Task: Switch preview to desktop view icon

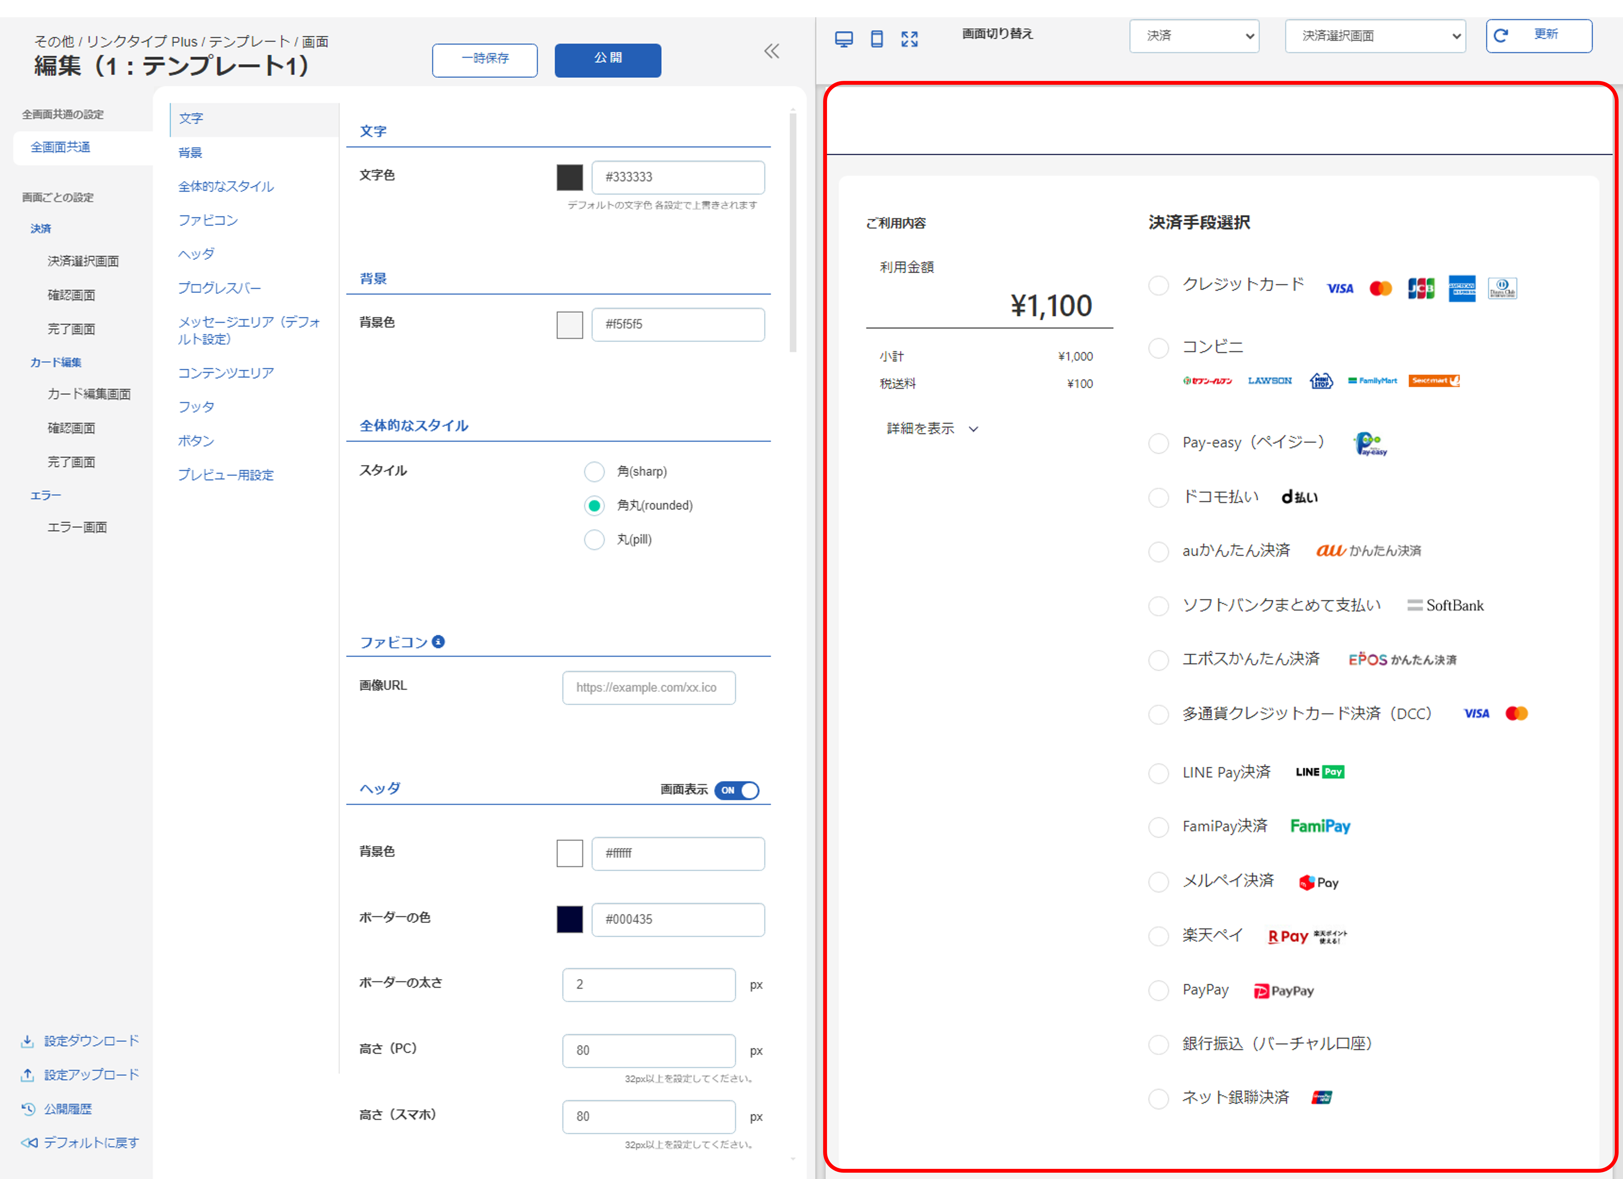Action: click(x=844, y=39)
